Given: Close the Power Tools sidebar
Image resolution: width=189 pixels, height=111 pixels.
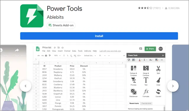Looking at the screenshot, I should click(163, 55).
